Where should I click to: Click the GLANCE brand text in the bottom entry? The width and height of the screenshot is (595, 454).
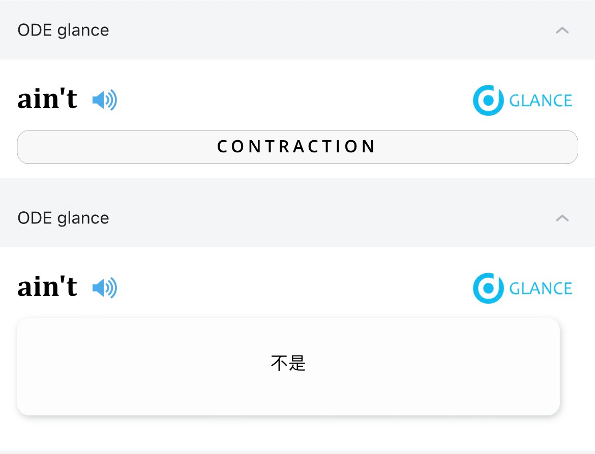[541, 288]
